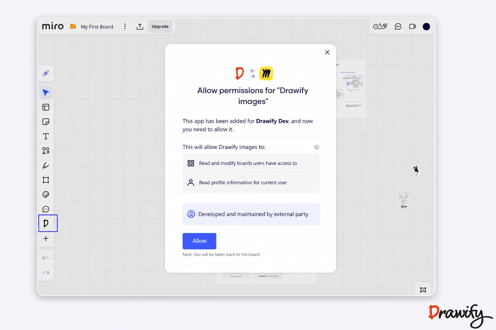Click the diagram thumbnail behind the dialog
Viewport: 496px width, 330px height.
pos(351,89)
